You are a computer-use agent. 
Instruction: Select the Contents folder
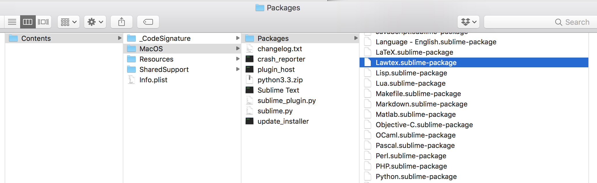tap(64, 38)
